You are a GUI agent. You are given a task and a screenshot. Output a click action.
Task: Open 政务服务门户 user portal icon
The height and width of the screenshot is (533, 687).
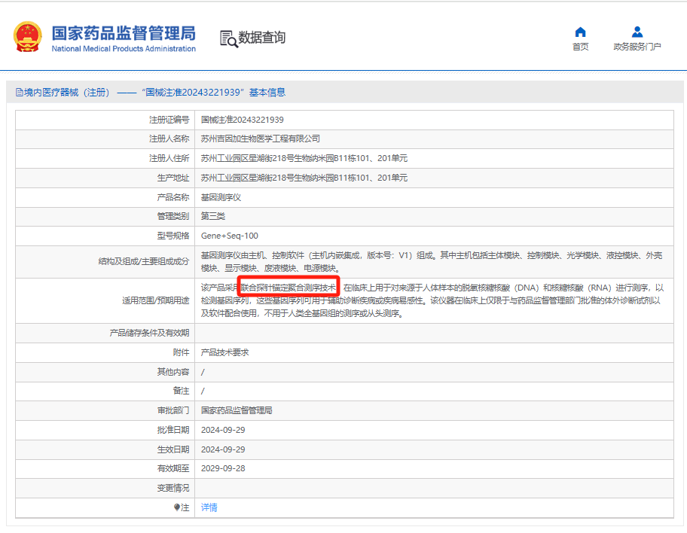[x=637, y=32]
